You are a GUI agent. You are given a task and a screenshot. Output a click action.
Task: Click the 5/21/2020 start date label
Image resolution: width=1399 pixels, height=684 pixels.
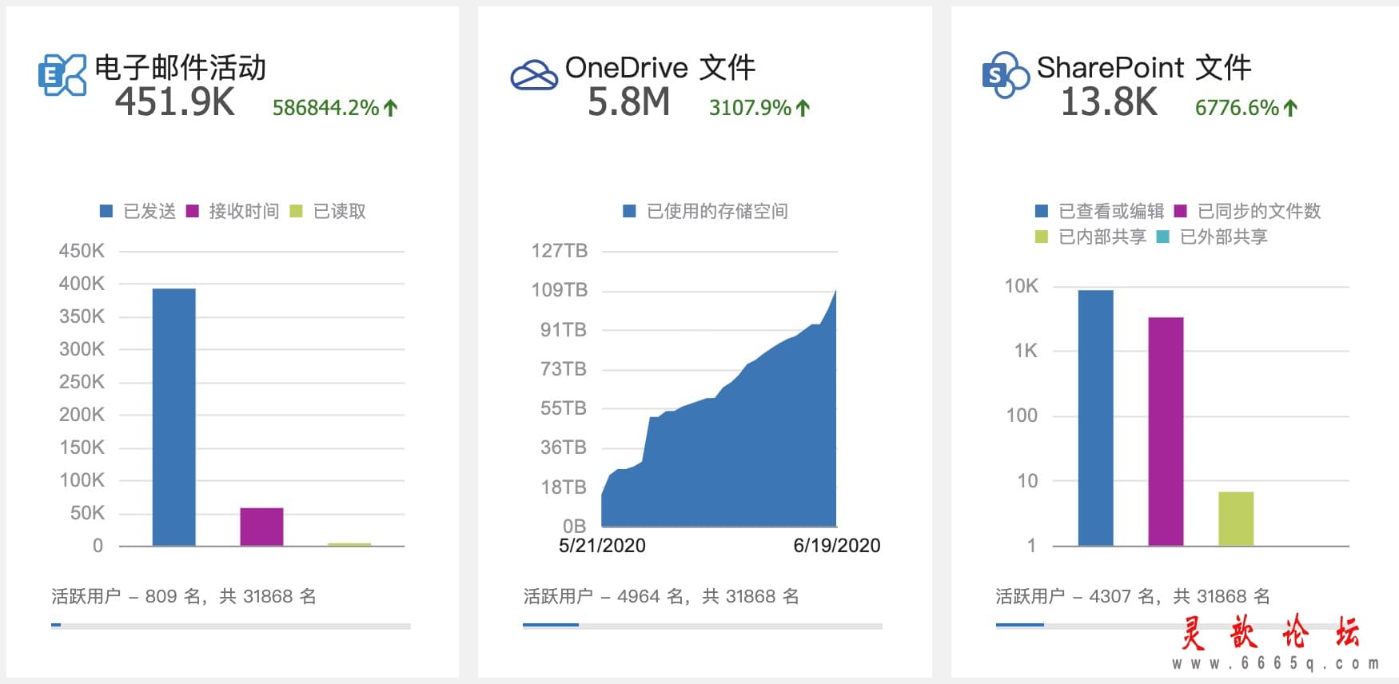coord(602,546)
